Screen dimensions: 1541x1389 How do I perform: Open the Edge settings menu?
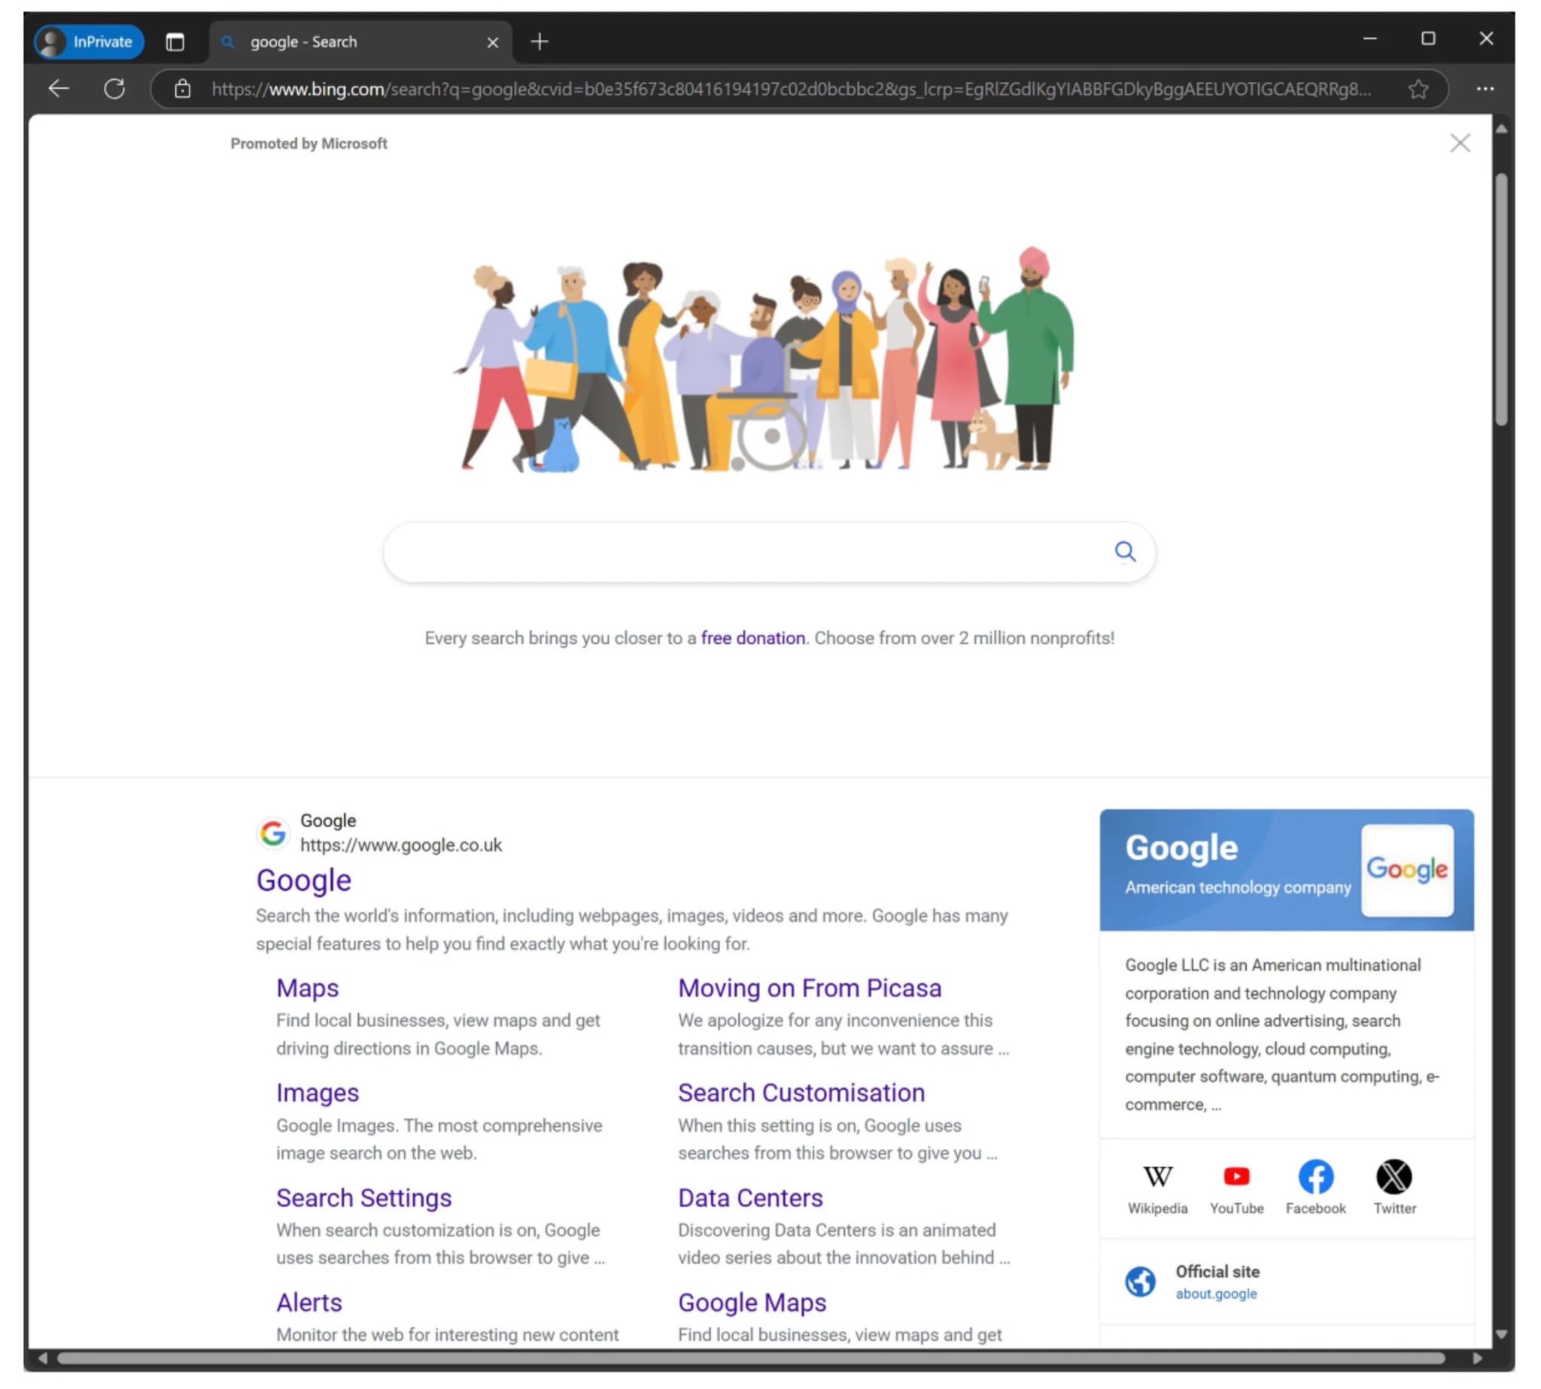(x=1484, y=89)
